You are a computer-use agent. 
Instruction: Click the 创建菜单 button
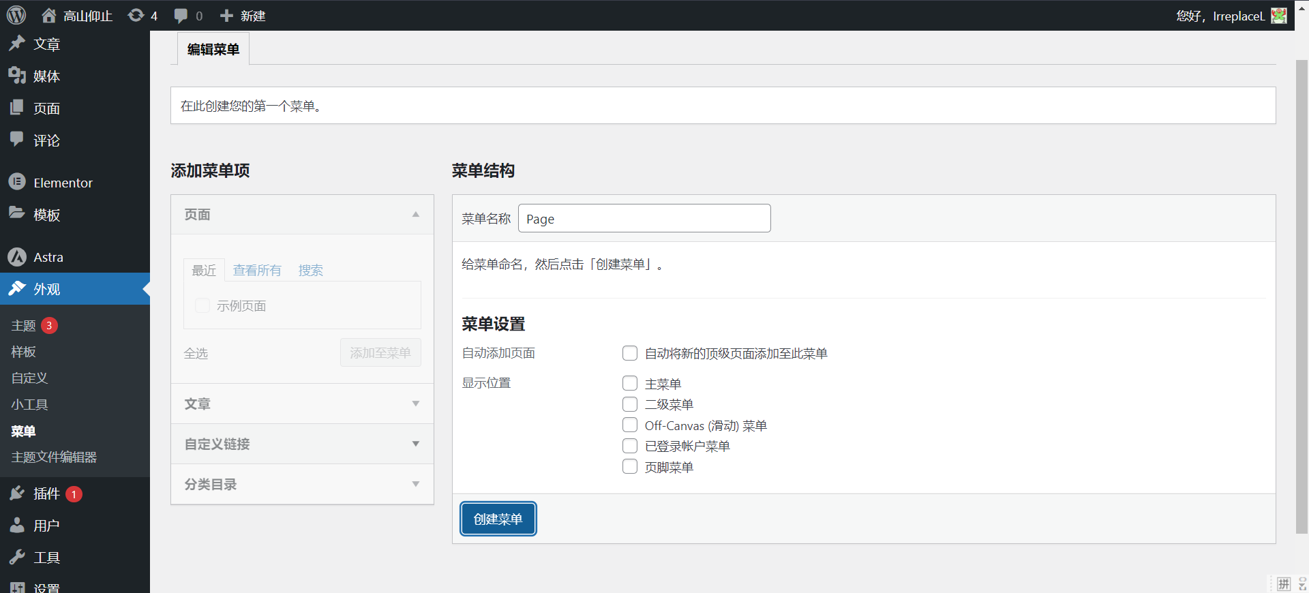point(498,519)
